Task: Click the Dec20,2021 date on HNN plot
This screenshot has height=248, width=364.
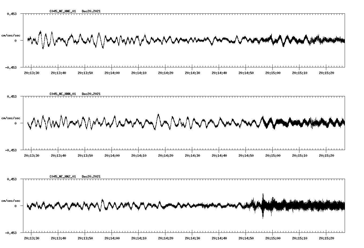Action: [x=91, y=94]
